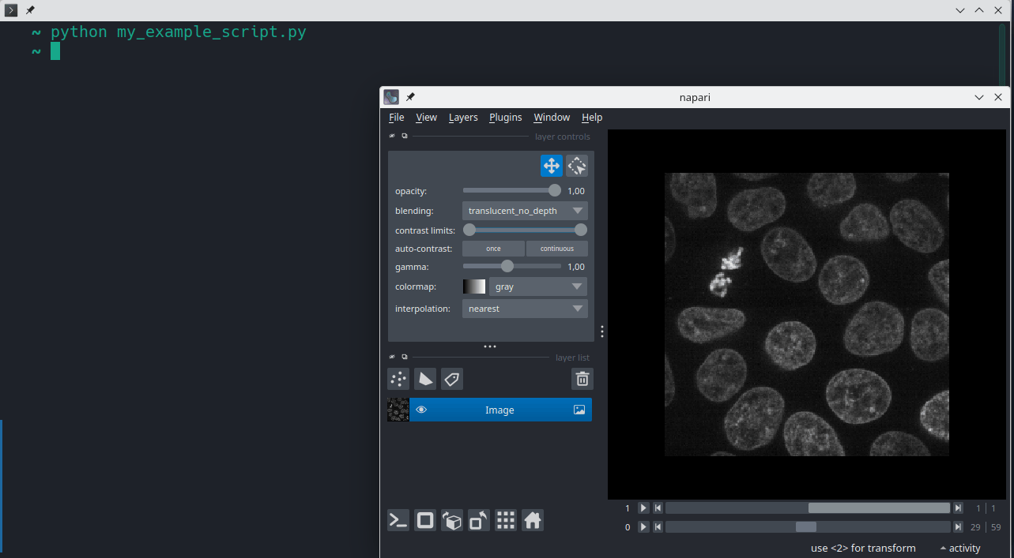The image size is (1014, 558).
Task: Change the colormap from gray
Action: click(537, 286)
